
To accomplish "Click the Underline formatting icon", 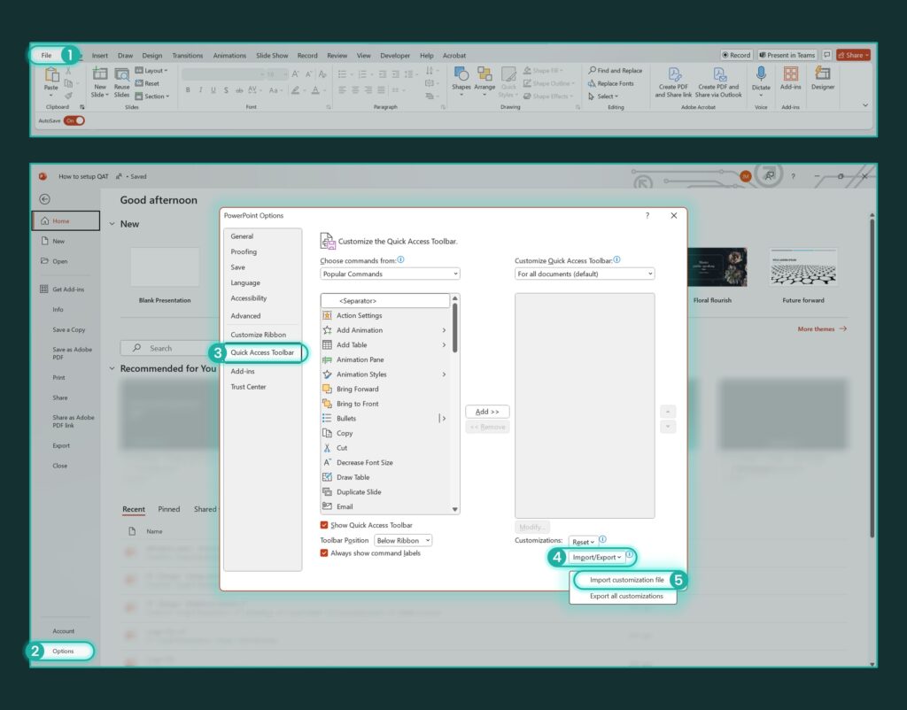I will pyautogui.click(x=213, y=90).
